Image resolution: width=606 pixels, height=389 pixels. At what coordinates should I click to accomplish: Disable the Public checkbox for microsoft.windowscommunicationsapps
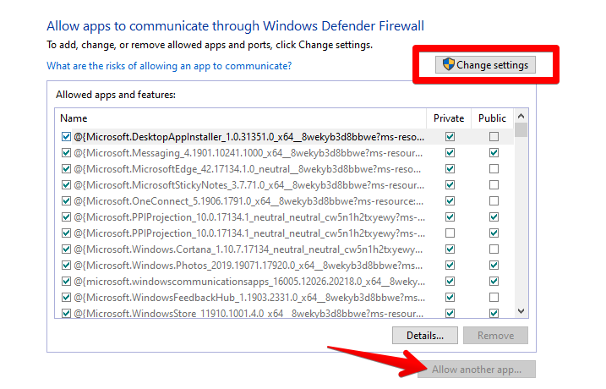click(x=494, y=281)
